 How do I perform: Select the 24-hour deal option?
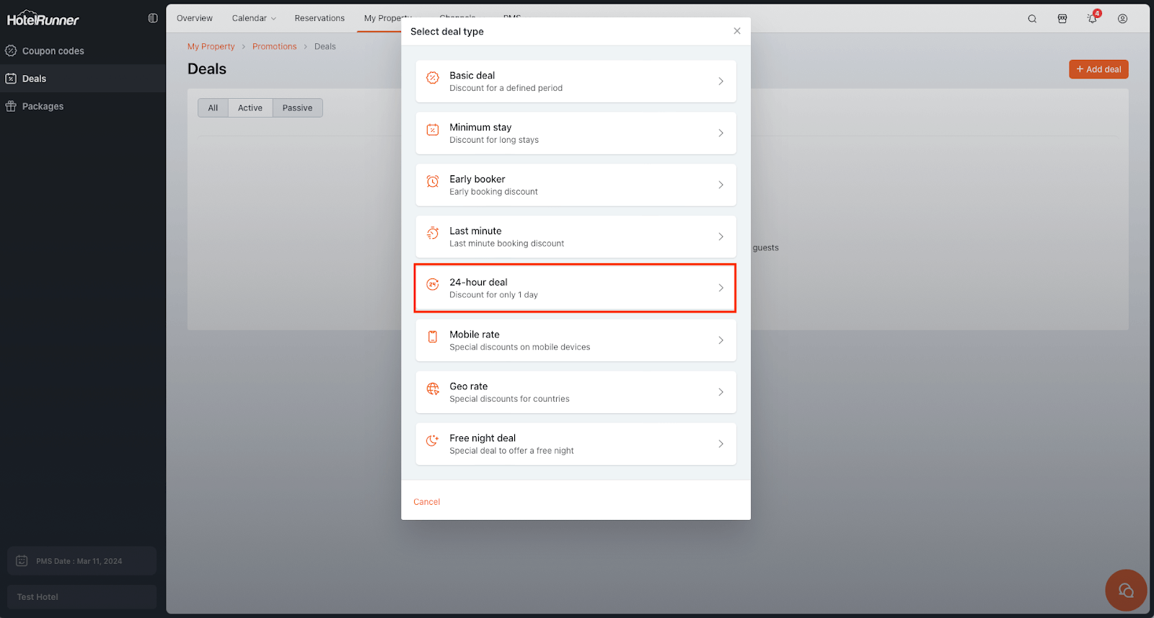(575, 288)
